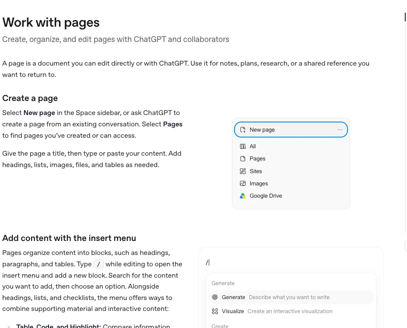The image size is (407, 328).
Task: Select the Google Drive entry label
Action: point(266,196)
